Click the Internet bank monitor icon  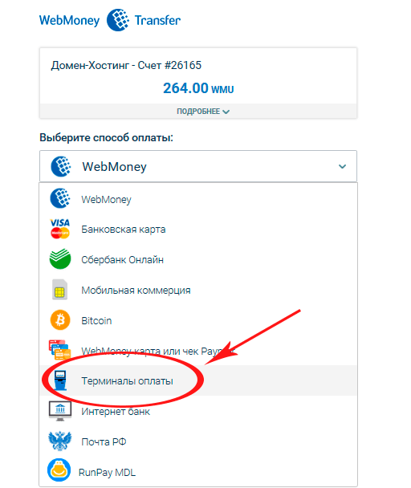(x=60, y=411)
